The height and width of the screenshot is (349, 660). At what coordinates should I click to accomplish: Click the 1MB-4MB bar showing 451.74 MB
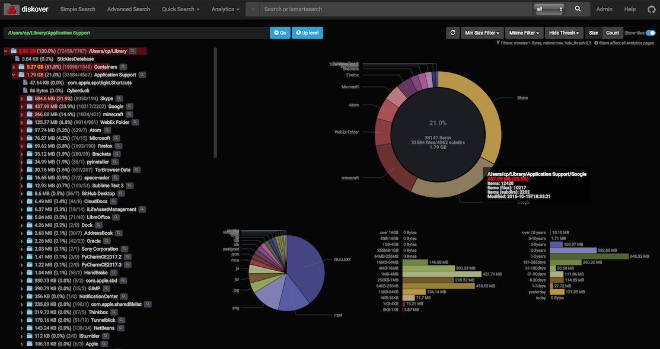pyautogui.click(x=442, y=274)
